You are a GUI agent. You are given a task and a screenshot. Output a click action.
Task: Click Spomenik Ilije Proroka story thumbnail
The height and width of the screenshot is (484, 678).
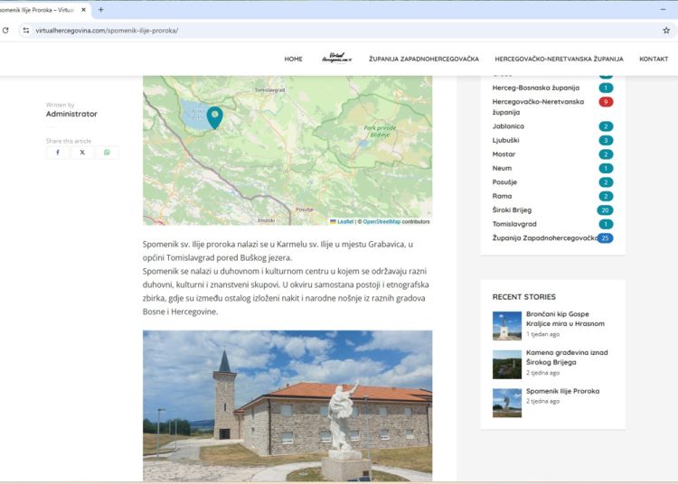point(507,403)
